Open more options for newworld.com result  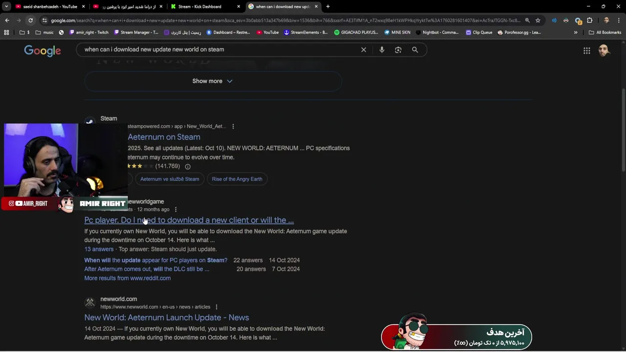(216, 307)
